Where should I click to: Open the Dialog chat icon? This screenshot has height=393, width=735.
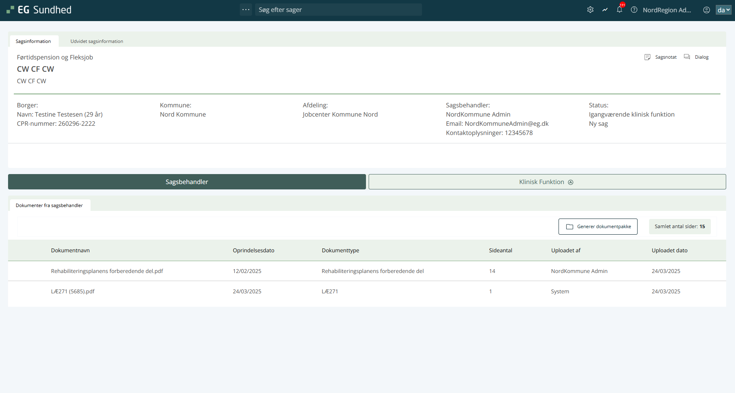tap(687, 57)
